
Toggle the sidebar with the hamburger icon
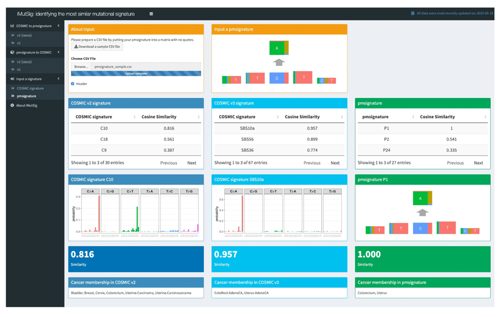(x=151, y=14)
